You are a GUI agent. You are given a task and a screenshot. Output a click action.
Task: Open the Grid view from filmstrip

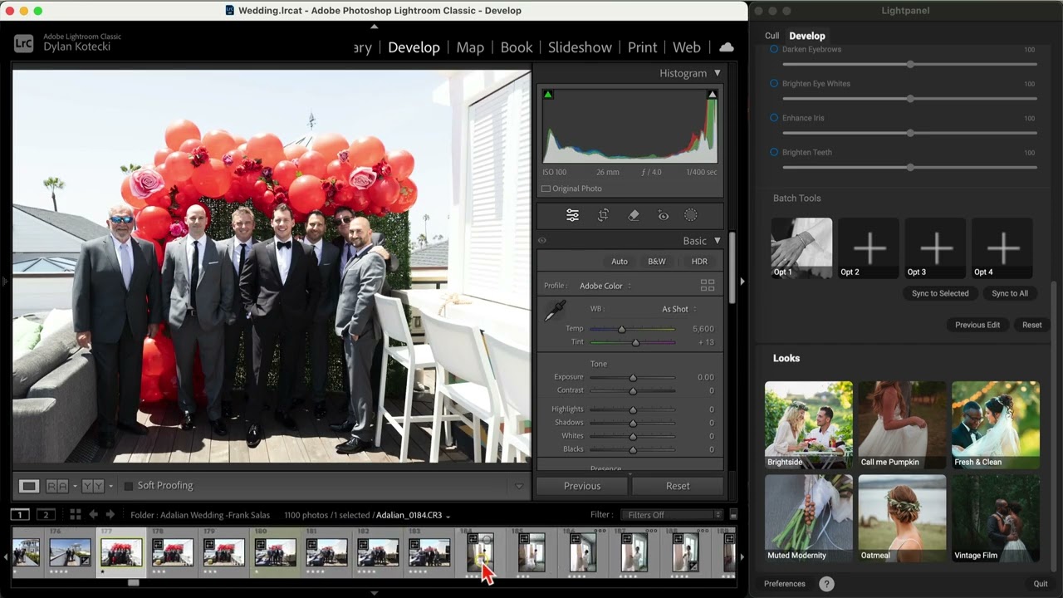click(75, 515)
